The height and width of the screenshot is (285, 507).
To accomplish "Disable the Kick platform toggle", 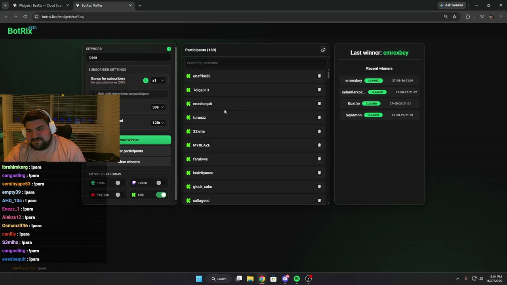I will click(161, 195).
